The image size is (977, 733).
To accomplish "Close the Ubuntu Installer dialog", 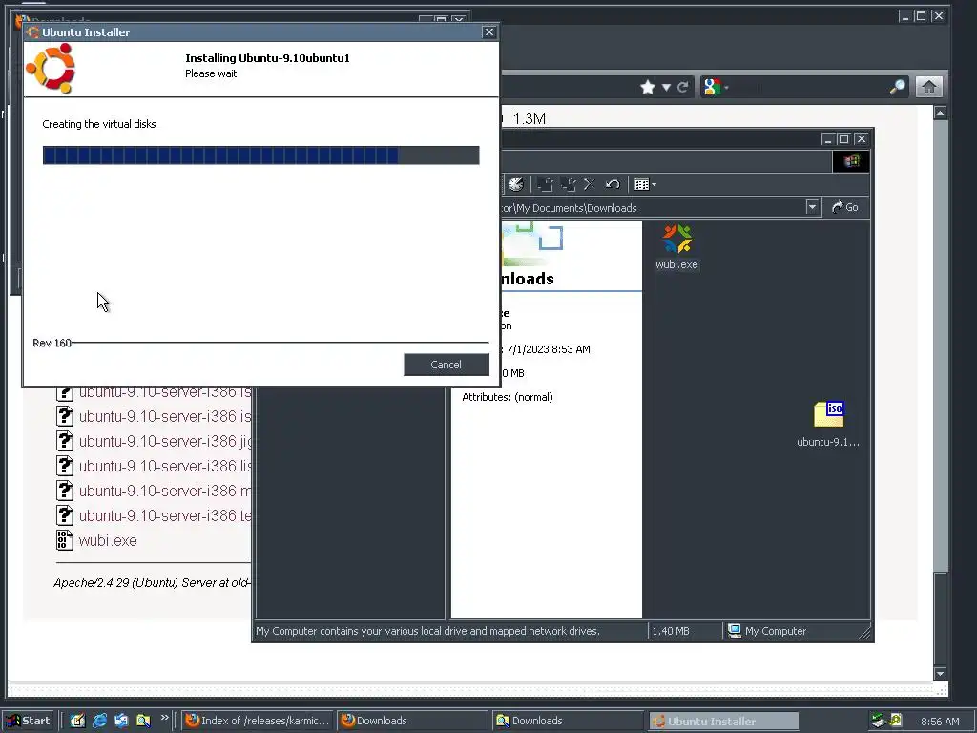I will 489,31.
